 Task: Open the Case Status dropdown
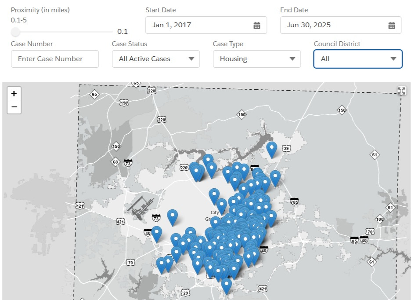point(156,59)
